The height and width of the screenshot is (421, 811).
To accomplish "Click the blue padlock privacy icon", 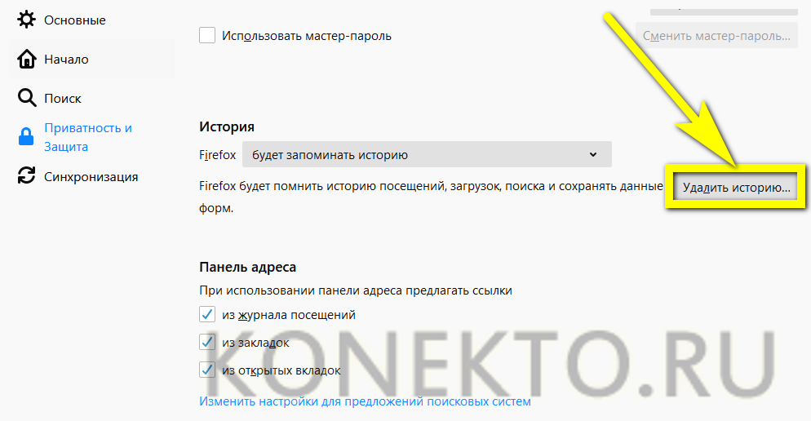I will pyautogui.click(x=27, y=137).
